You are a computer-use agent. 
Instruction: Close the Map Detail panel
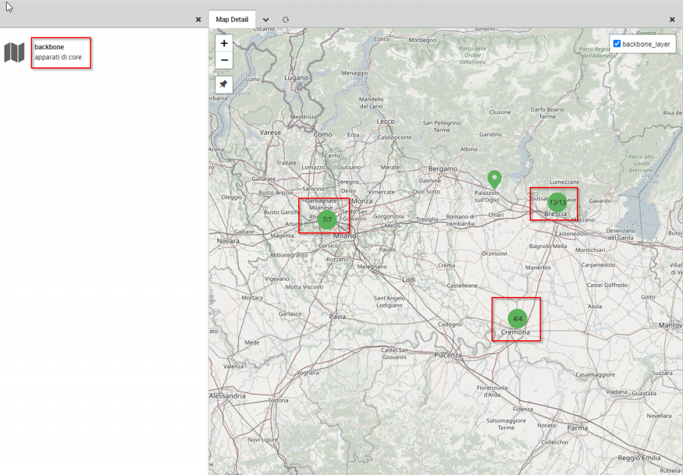[672, 19]
